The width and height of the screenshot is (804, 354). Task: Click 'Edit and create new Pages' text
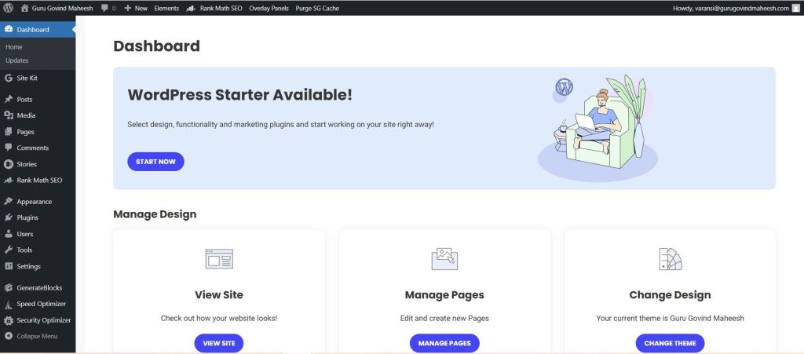click(444, 318)
